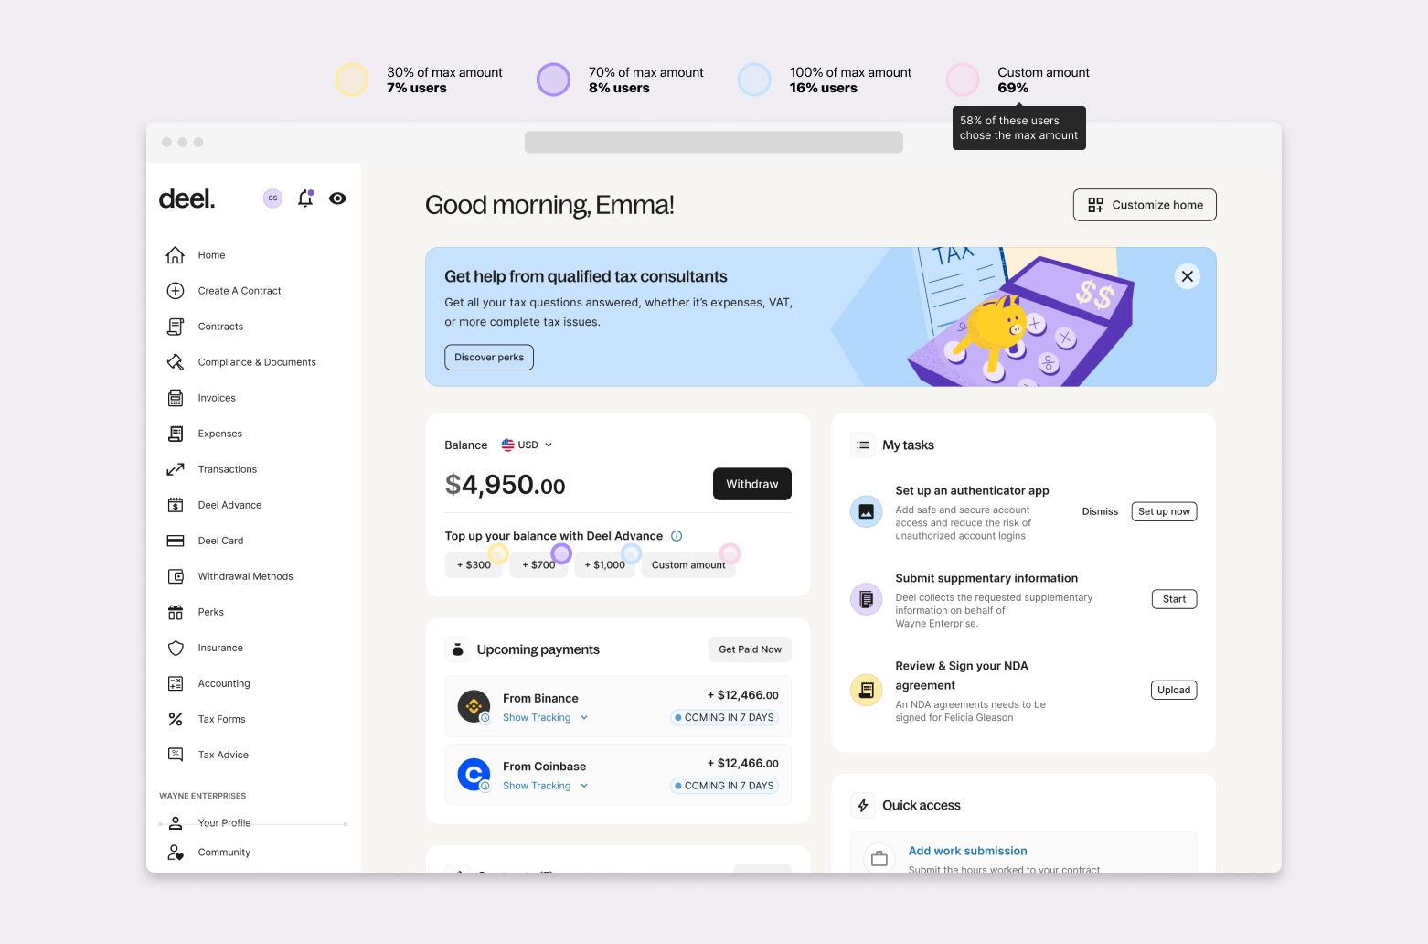
Task: Go to Withdrawal Methods in sidebar
Action: (x=245, y=576)
